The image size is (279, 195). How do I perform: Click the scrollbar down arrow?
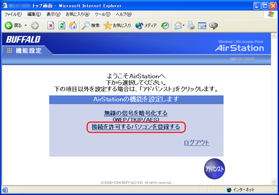pos(274,182)
